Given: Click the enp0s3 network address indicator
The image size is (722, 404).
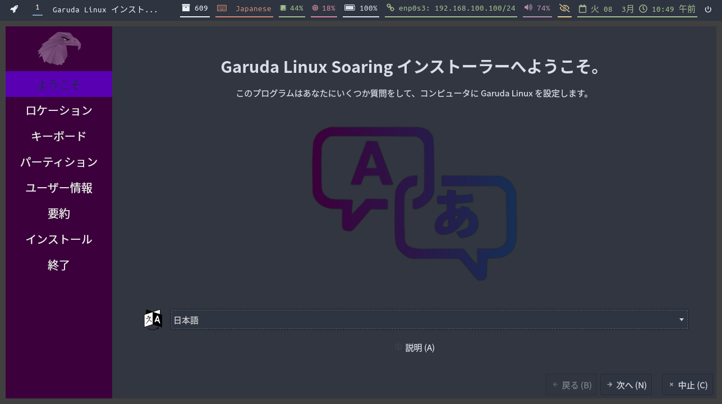Looking at the screenshot, I should click(x=451, y=8).
